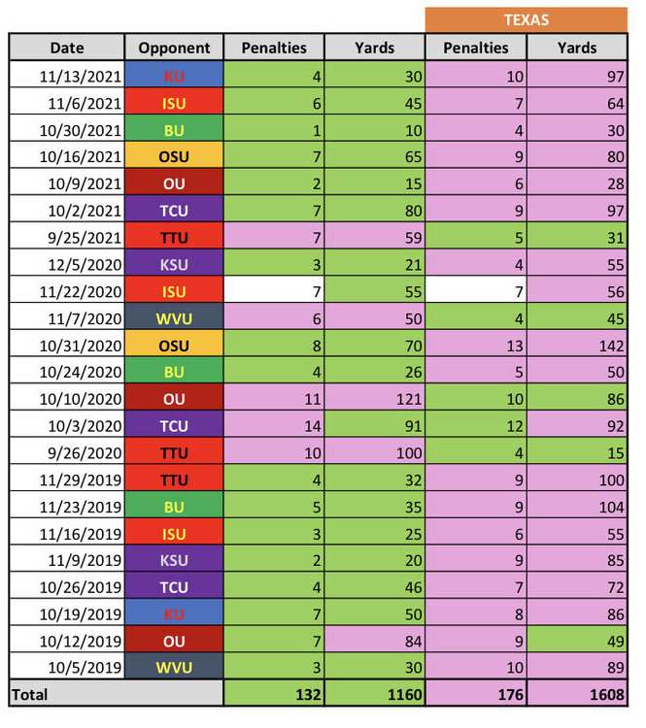Click the OSU opponent cell for 10/16/2021
The height and width of the screenshot is (728, 646).
(x=175, y=155)
